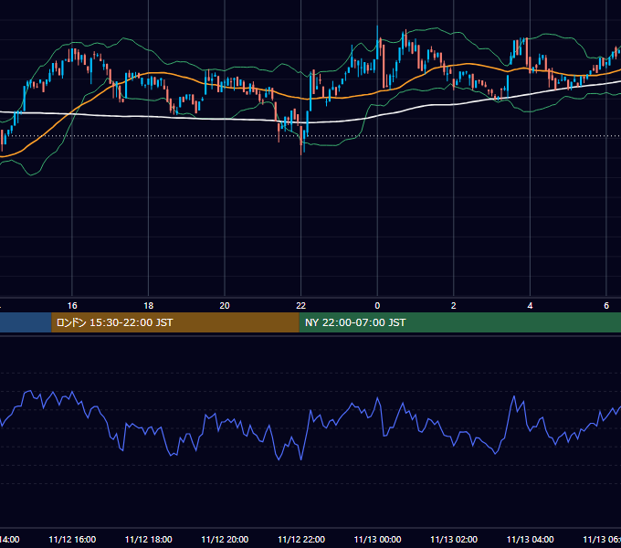Click the blue session bar before ロンドン

(x=26, y=322)
